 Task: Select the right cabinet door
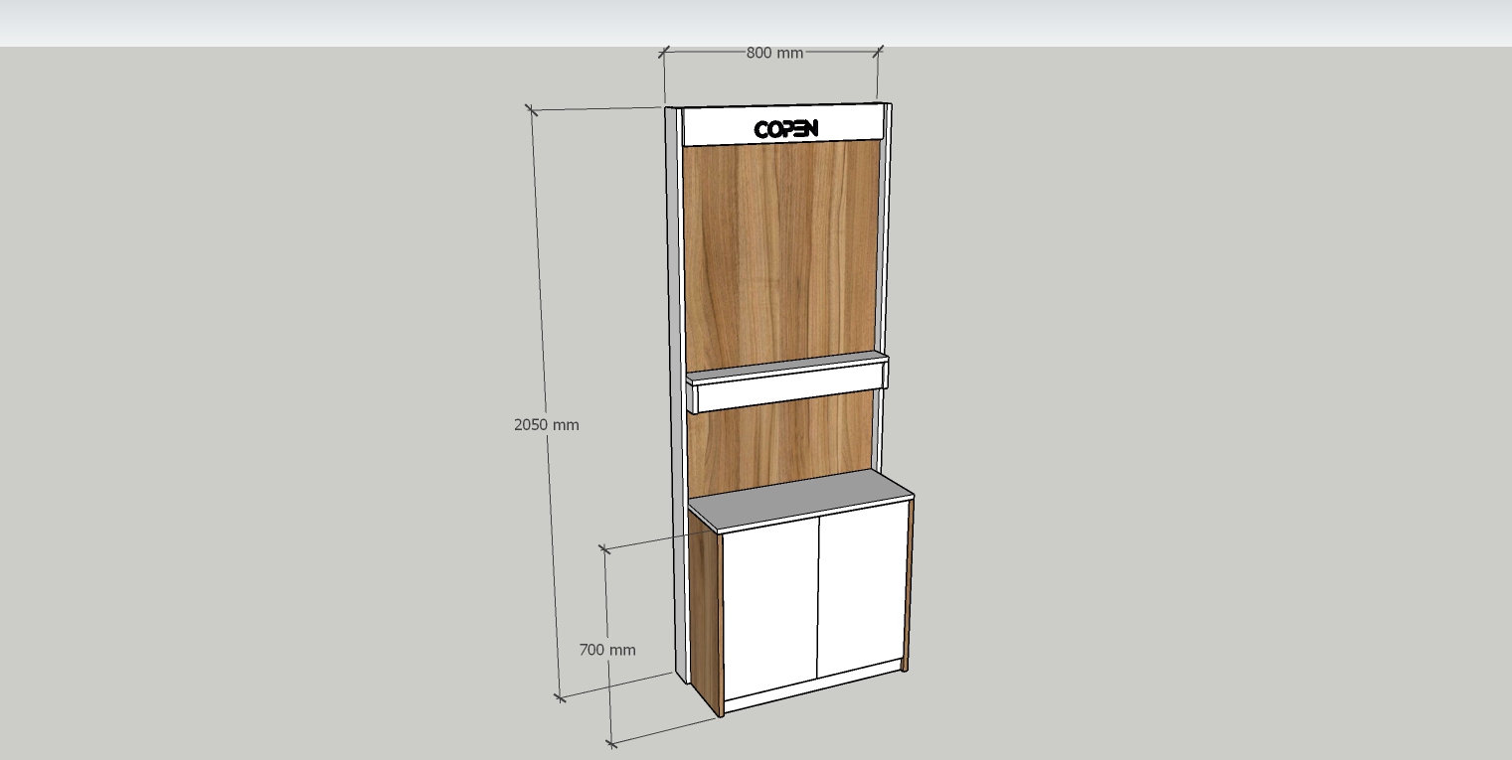click(862, 591)
